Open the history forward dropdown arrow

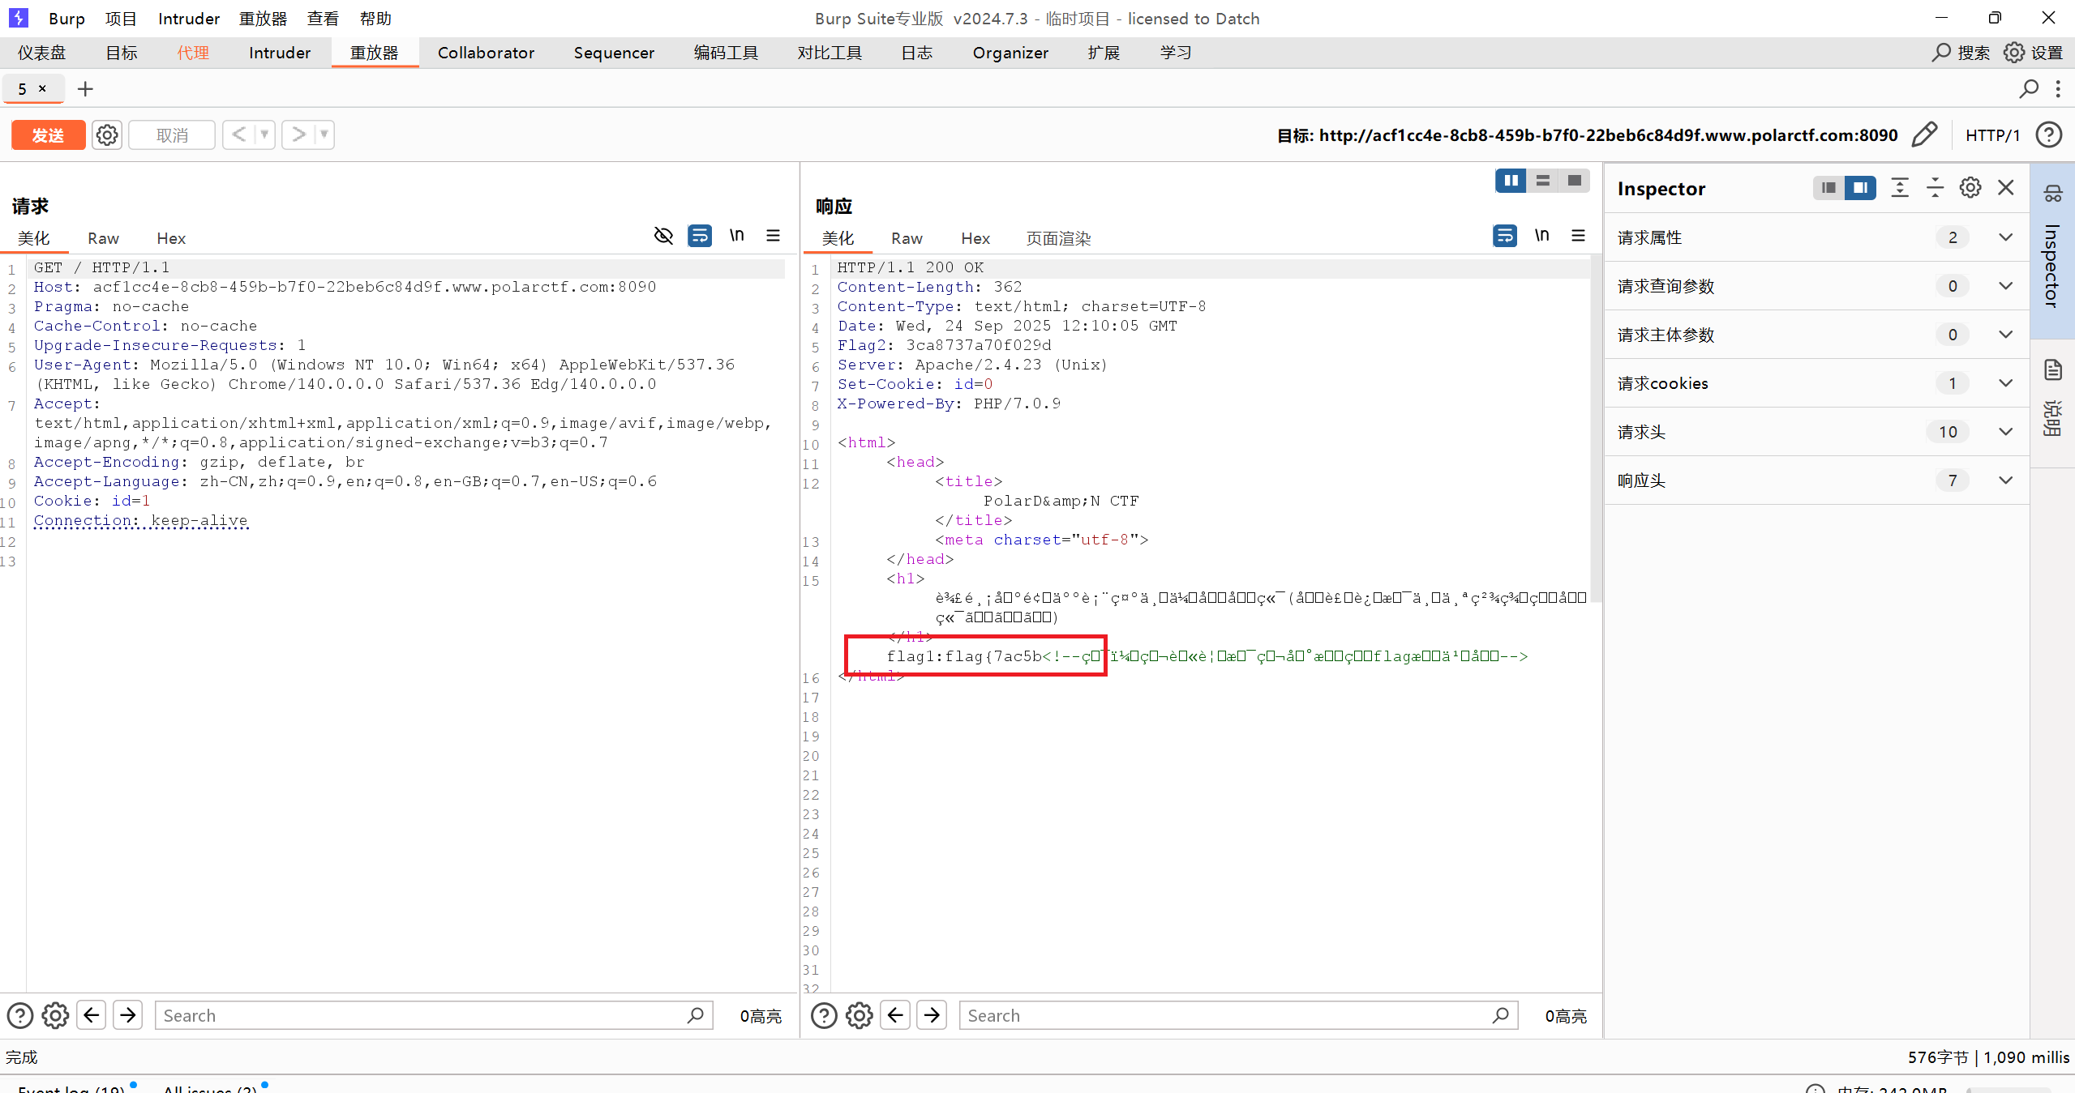[324, 134]
